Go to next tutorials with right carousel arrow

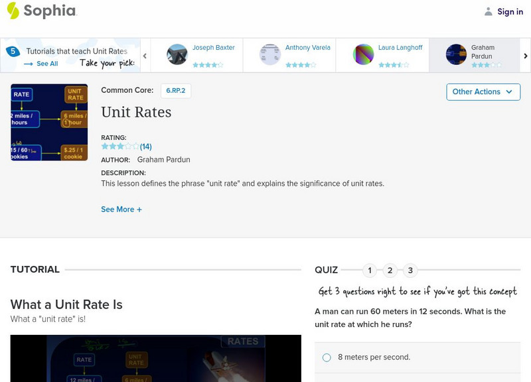pyautogui.click(x=525, y=56)
